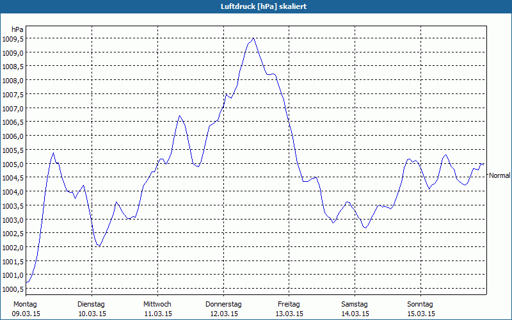Select the Donnerstag day label

tap(223, 305)
